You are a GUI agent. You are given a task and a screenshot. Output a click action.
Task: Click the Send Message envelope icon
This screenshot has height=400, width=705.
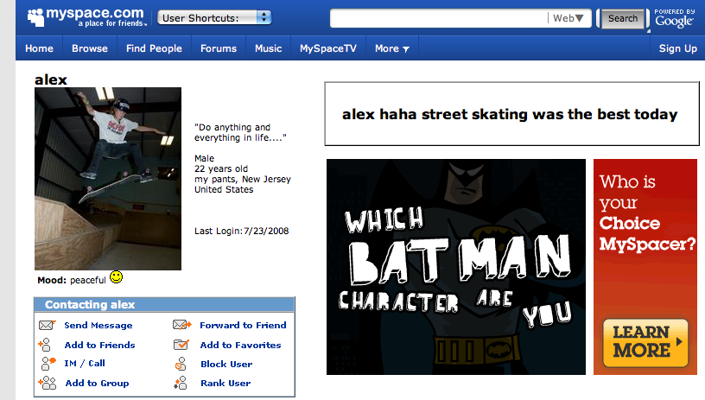click(x=47, y=326)
